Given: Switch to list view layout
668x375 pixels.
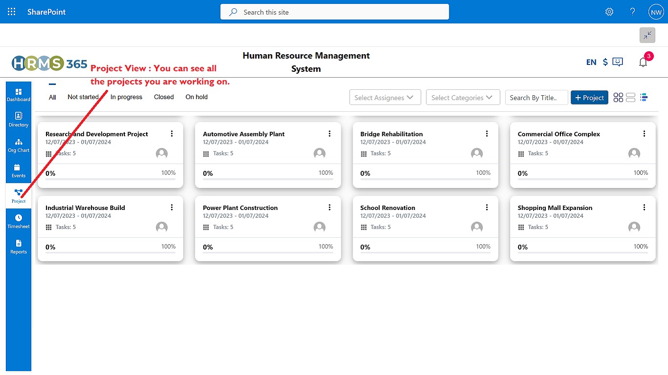Looking at the screenshot, I should pos(631,98).
